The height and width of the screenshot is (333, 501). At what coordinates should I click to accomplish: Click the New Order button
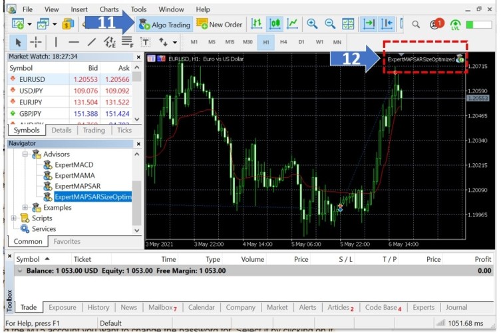tap(220, 25)
